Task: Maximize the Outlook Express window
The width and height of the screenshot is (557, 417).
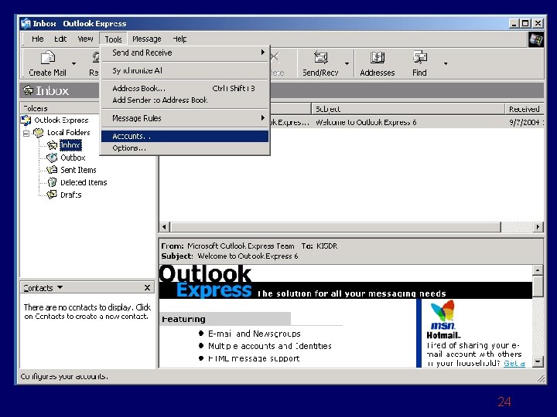Action: click(525, 24)
